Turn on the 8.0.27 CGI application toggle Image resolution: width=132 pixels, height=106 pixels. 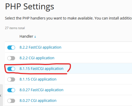(x=11, y=101)
